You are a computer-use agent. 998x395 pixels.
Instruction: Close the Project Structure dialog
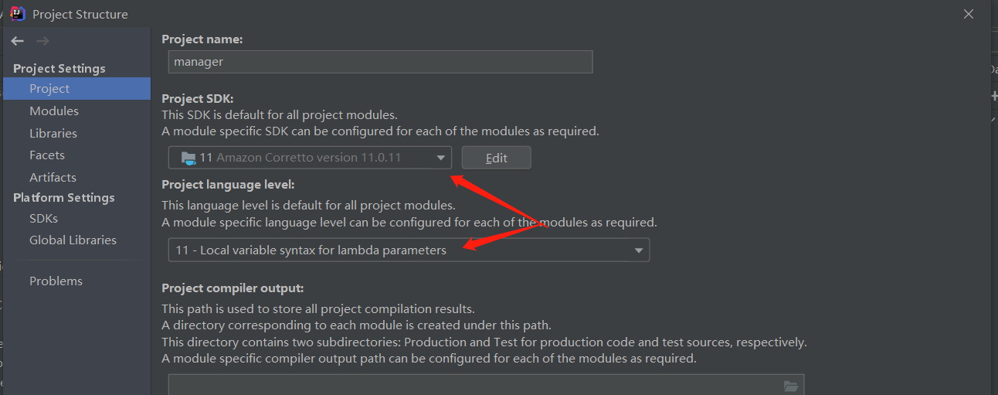pyautogui.click(x=969, y=14)
